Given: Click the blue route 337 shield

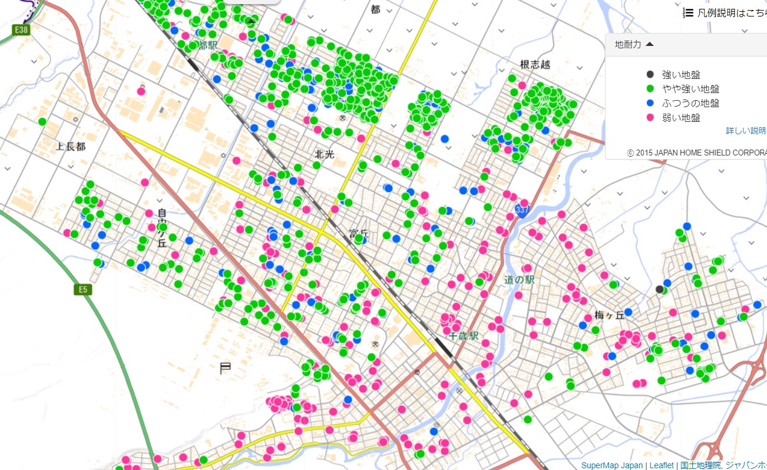Looking at the screenshot, I should tap(522, 210).
